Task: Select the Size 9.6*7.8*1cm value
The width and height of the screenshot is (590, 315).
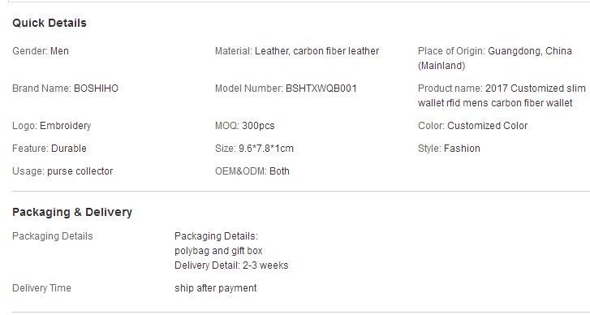Action: tap(266, 149)
